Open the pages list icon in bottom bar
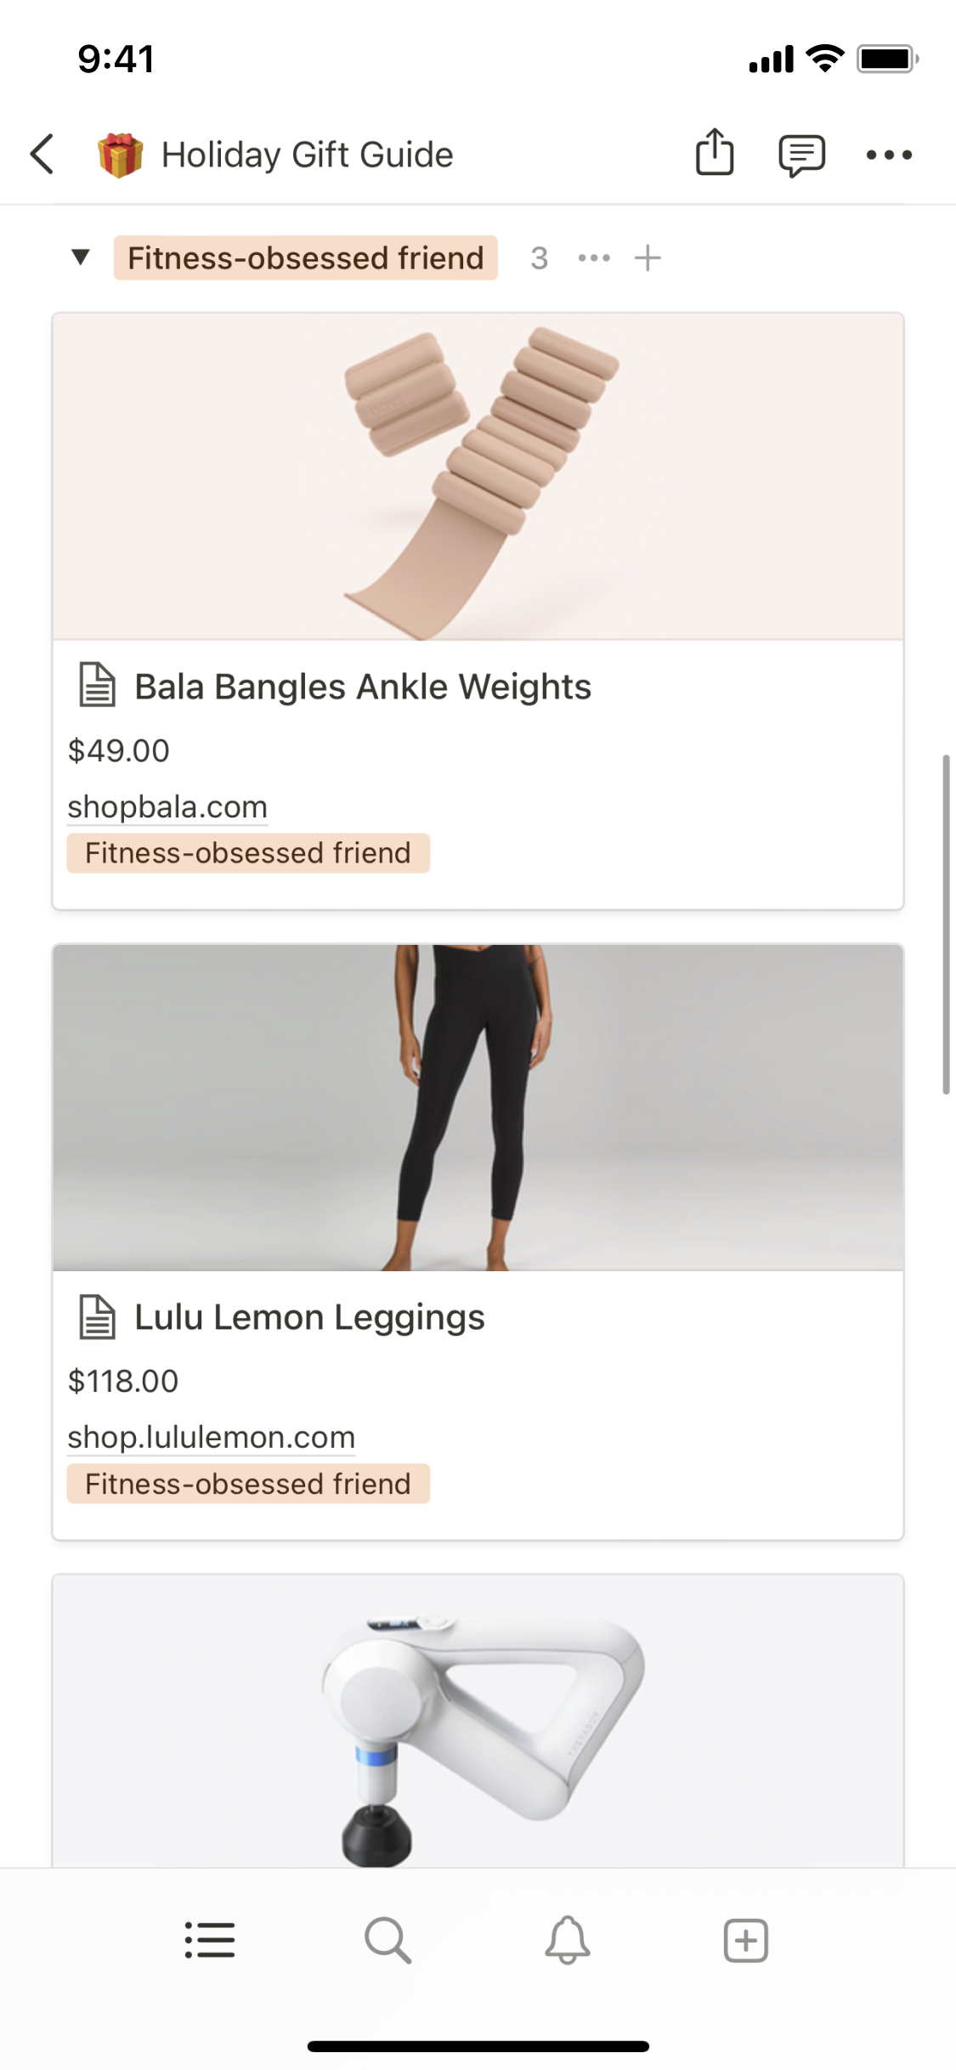This screenshot has height=2070, width=956. point(210,1940)
